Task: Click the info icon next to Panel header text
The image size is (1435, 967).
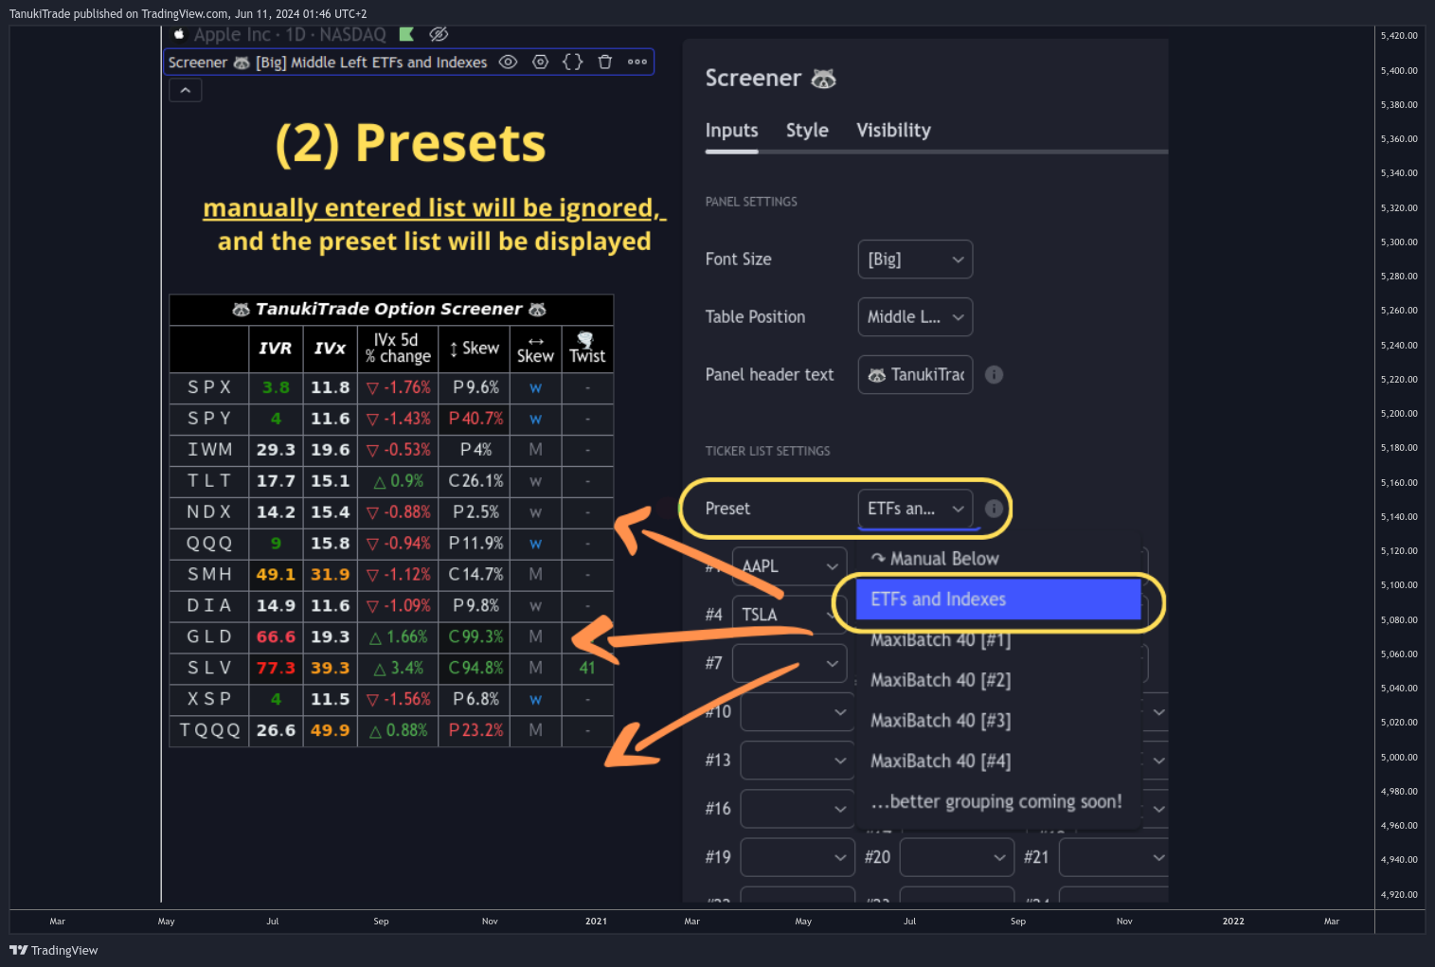Action: coord(994,375)
